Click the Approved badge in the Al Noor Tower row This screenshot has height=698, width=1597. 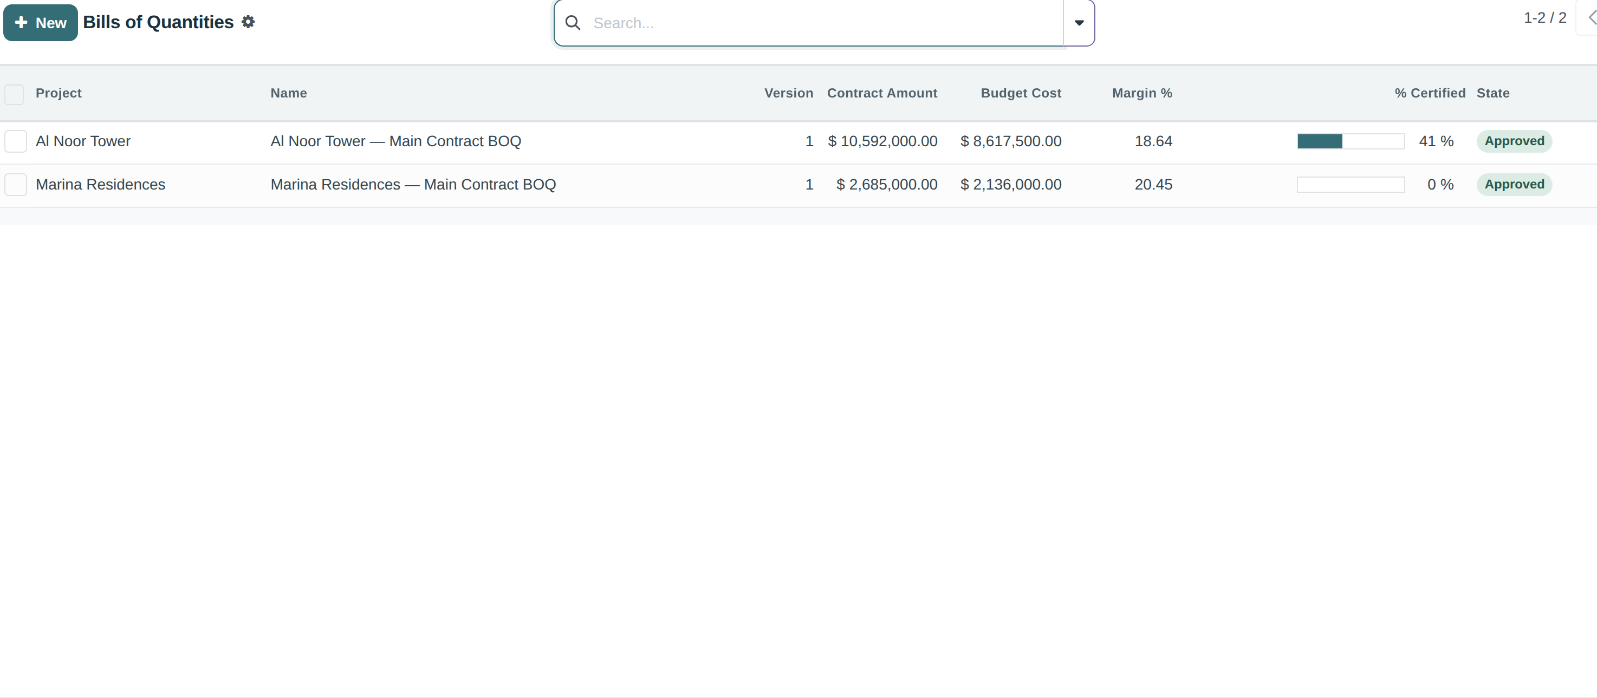pyautogui.click(x=1514, y=141)
